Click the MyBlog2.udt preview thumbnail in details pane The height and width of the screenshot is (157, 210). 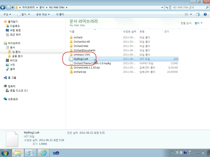[x=12, y=139]
